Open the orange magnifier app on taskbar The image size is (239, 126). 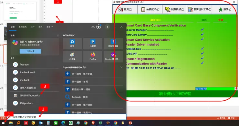pos(18,123)
